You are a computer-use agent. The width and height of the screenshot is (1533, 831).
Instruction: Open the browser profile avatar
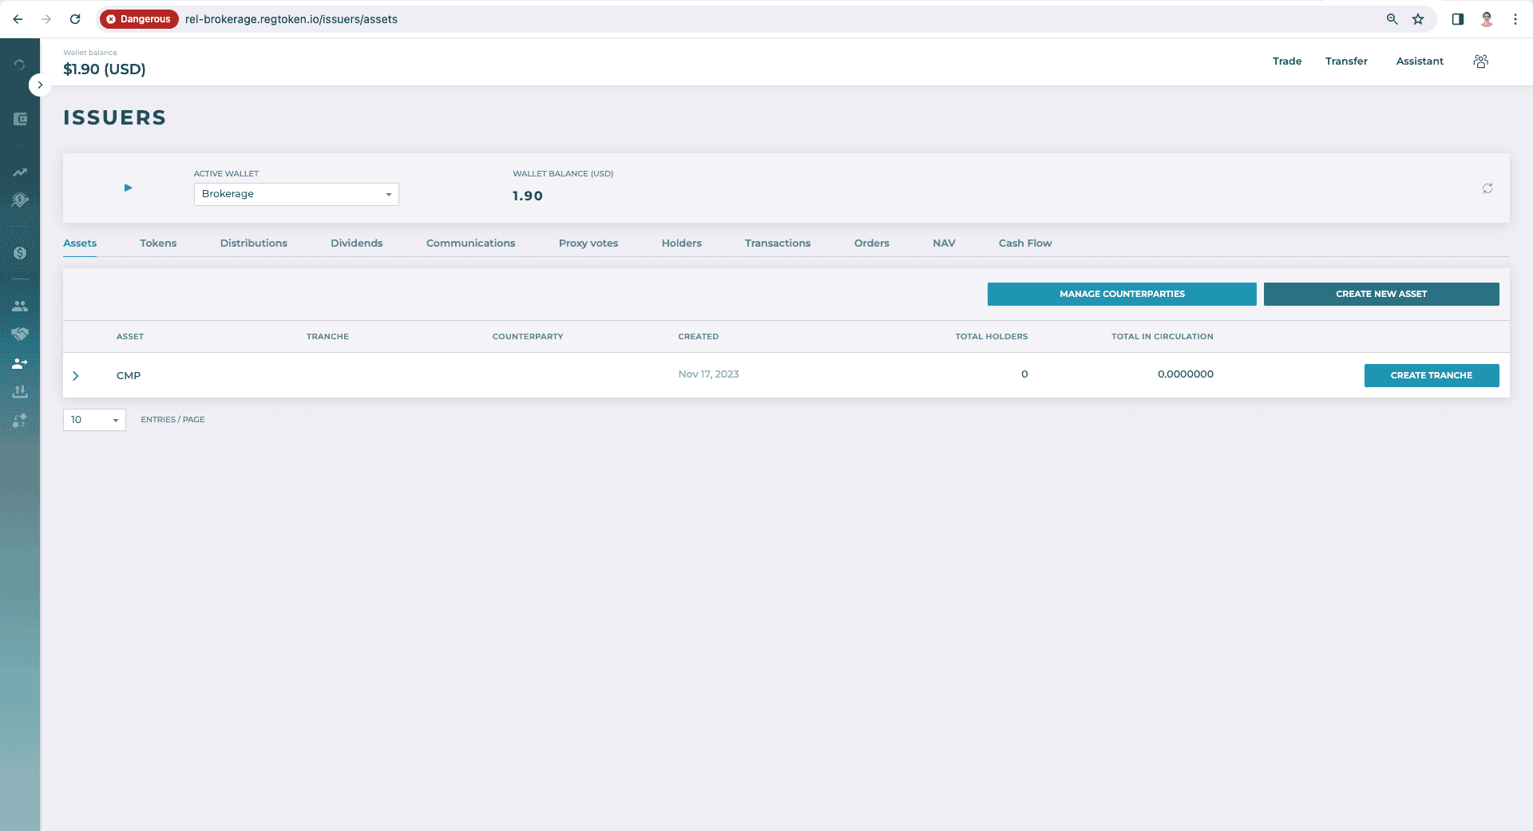[x=1487, y=19]
